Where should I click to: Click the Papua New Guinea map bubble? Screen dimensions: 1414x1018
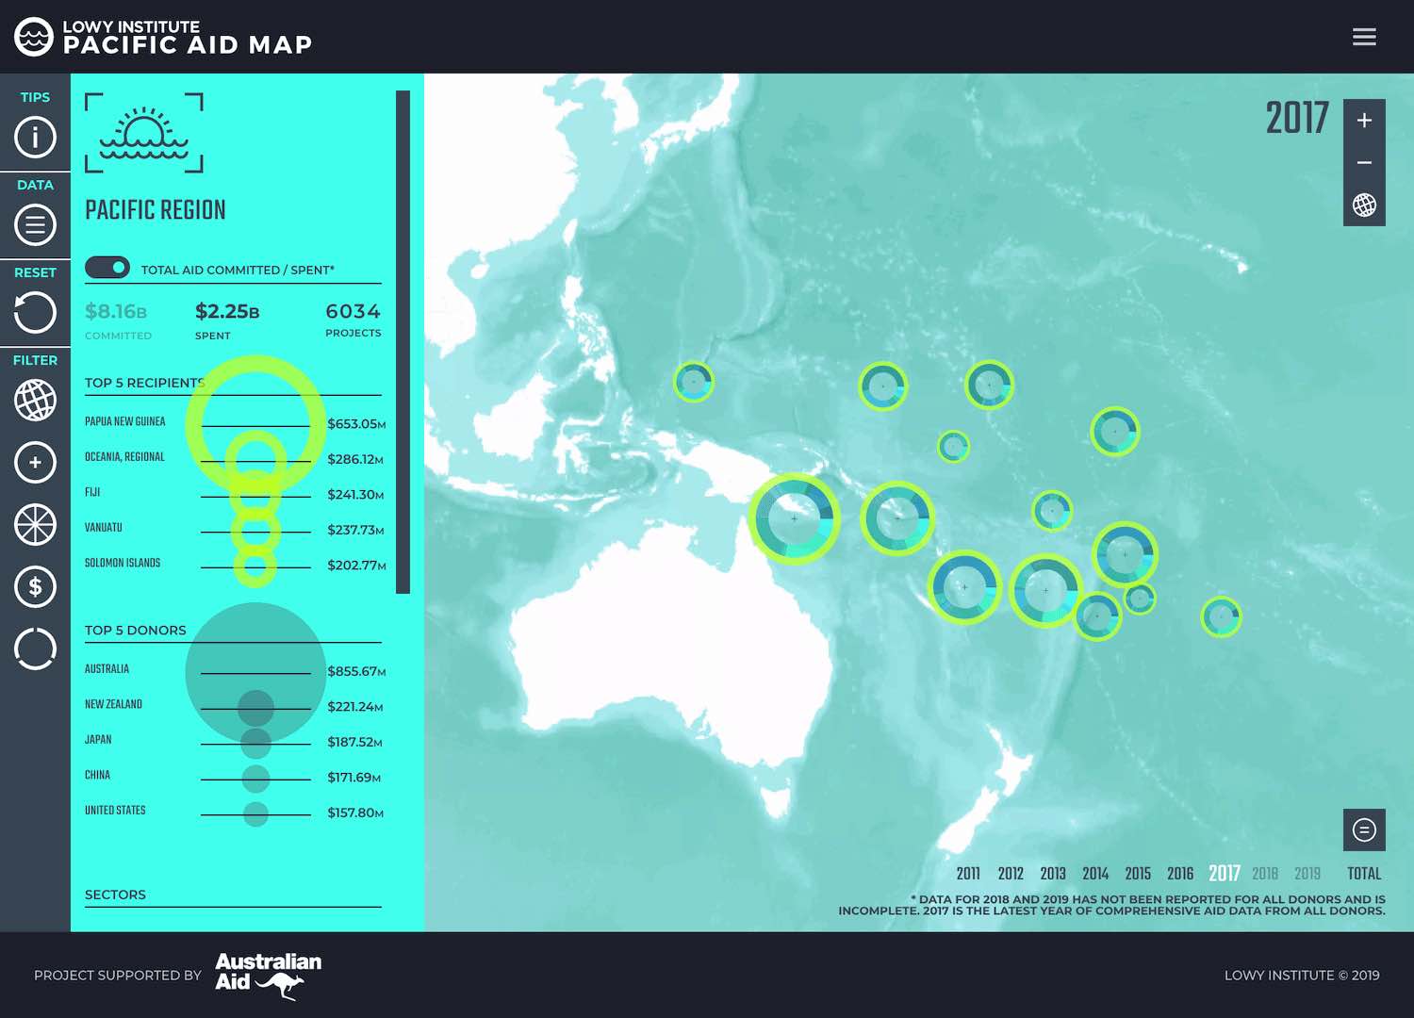[794, 518]
